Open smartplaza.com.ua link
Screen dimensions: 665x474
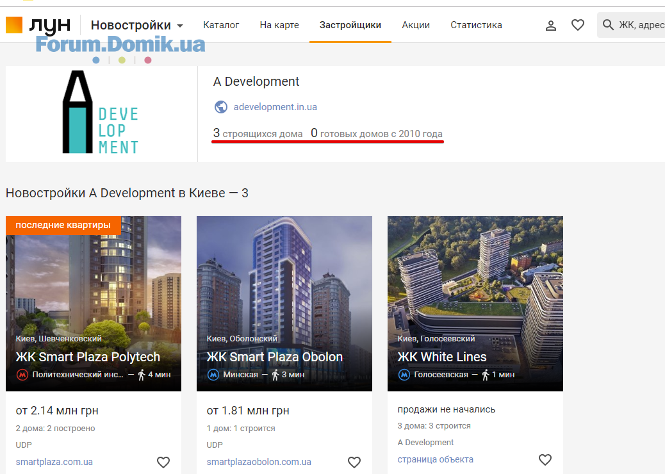point(54,462)
